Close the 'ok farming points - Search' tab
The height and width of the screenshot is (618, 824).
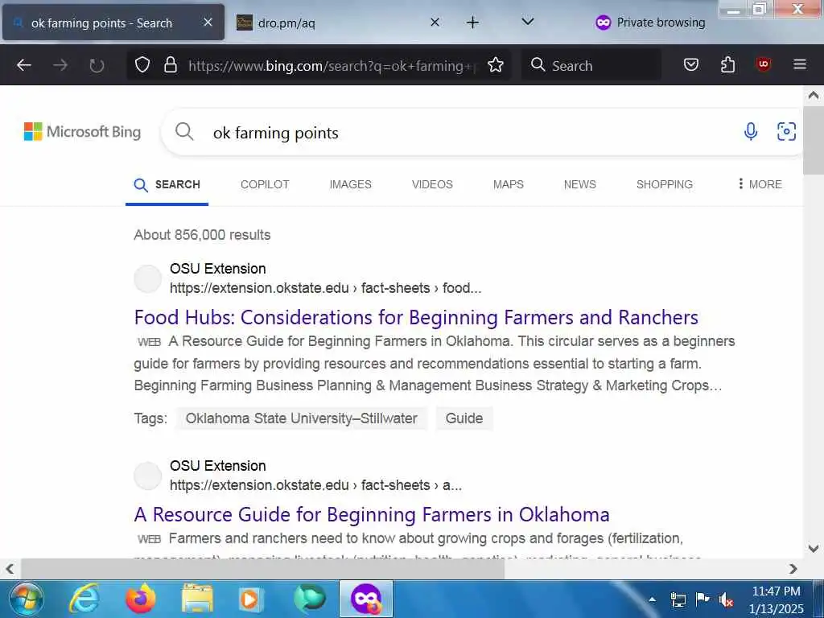[208, 22]
